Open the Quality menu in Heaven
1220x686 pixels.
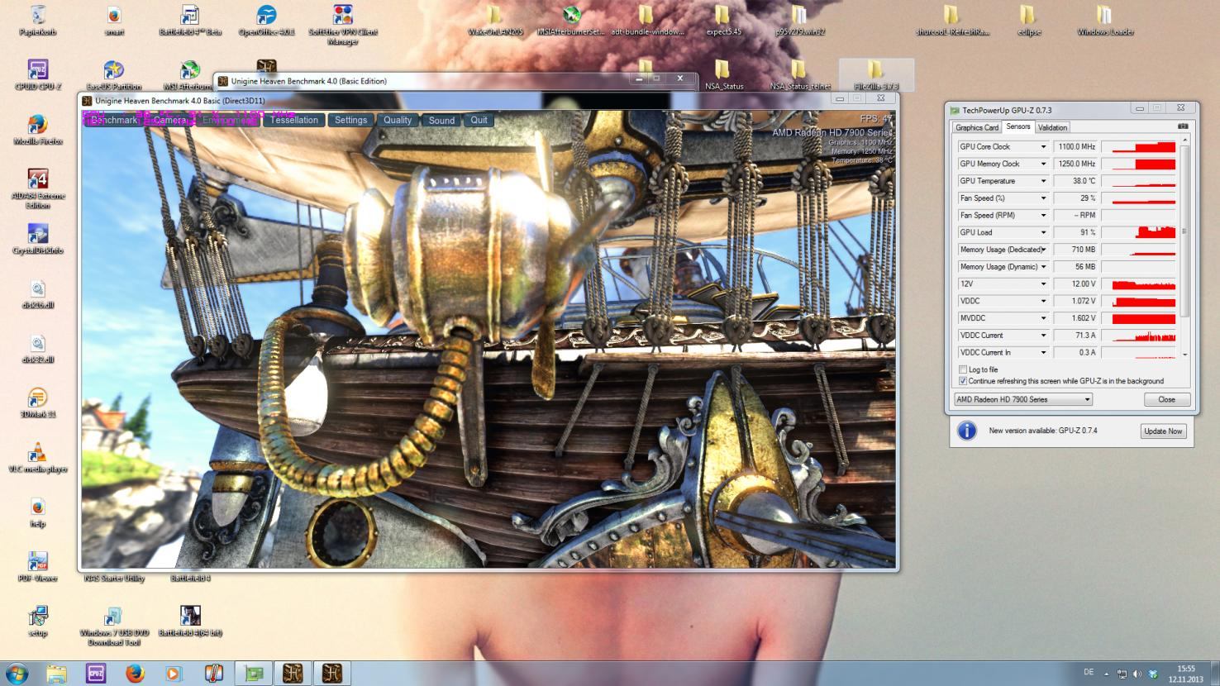tap(398, 120)
